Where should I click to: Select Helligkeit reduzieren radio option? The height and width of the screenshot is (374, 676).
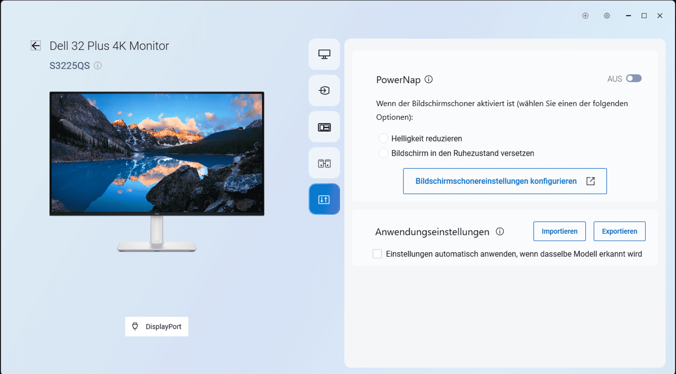(x=383, y=138)
